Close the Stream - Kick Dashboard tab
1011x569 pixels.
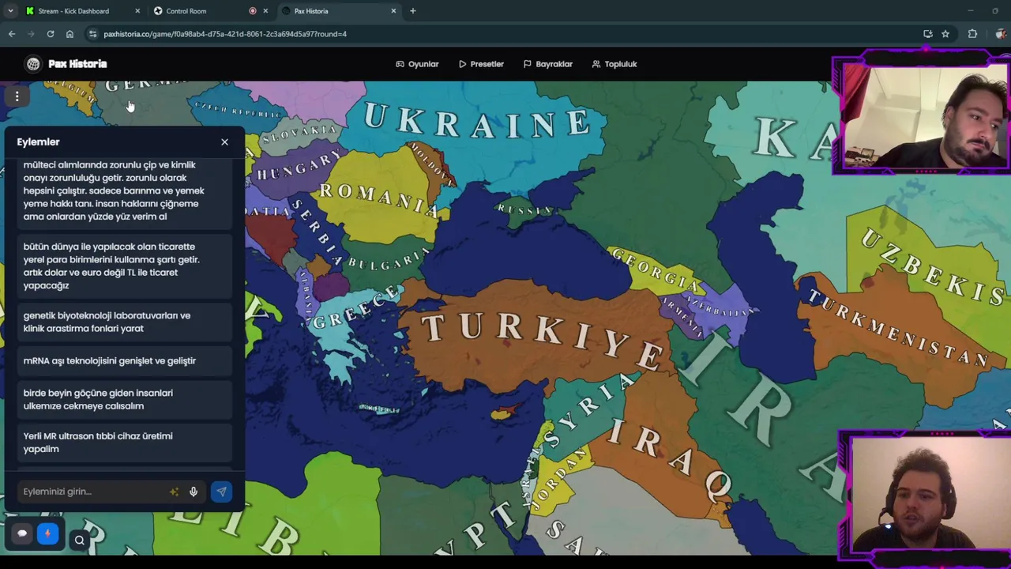137,11
